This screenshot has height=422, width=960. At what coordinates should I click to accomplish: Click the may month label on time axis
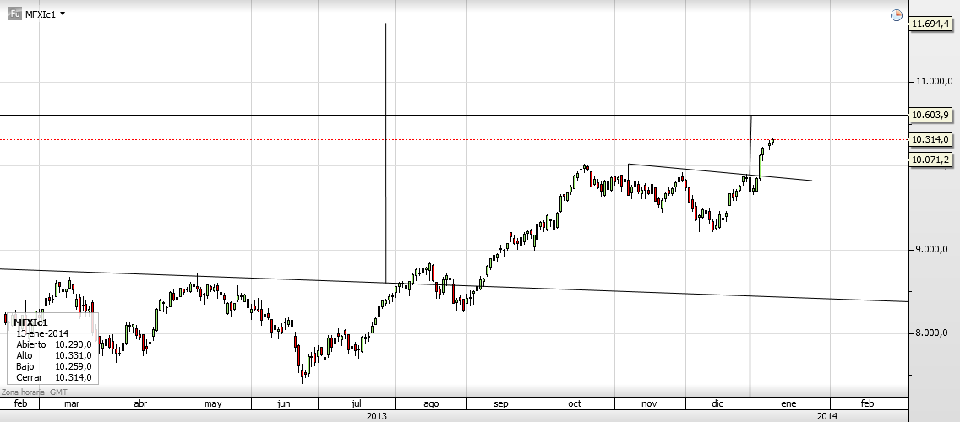click(x=213, y=403)
